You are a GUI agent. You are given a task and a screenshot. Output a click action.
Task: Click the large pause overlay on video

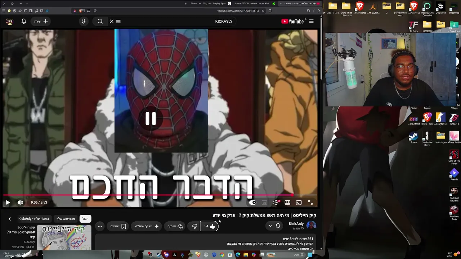(151, 119)
